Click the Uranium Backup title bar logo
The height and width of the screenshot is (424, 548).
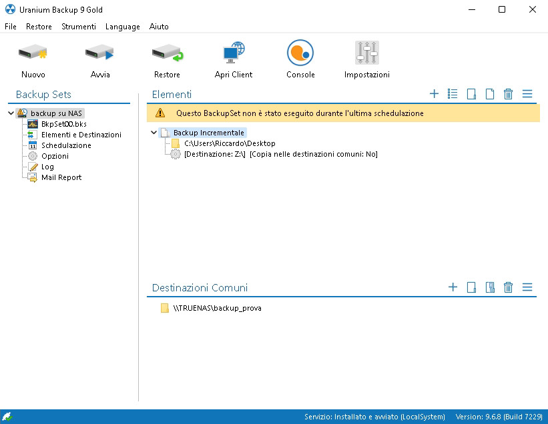10,9
